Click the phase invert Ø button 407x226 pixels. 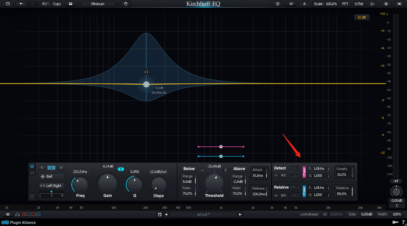pos(291,4)
